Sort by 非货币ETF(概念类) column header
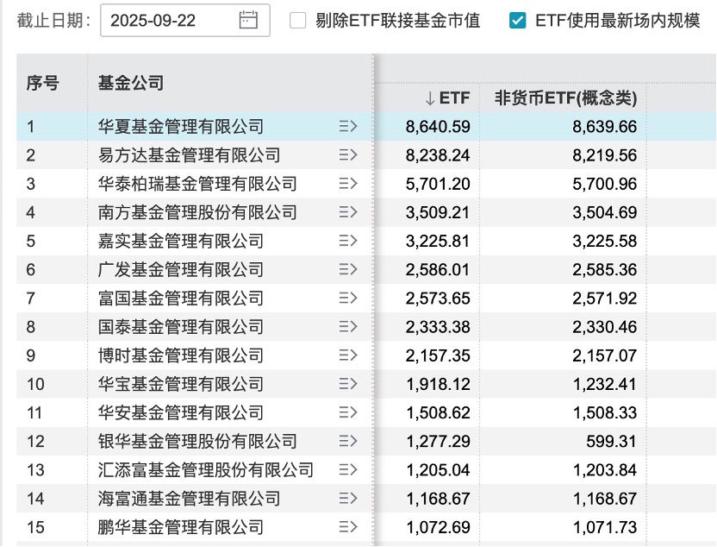 (x=565, y=98)
